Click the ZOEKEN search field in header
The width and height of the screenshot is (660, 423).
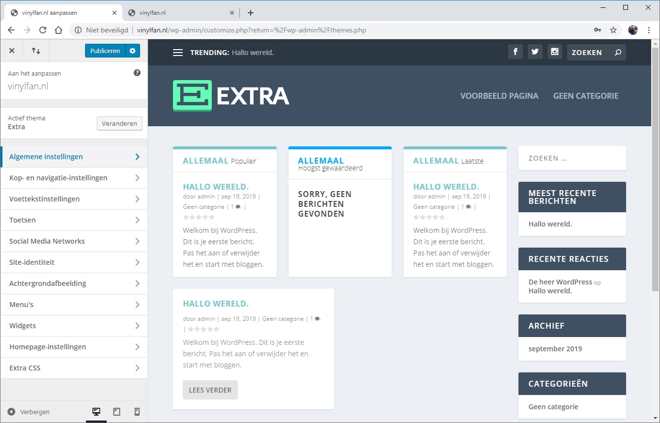tap(590, 53)
